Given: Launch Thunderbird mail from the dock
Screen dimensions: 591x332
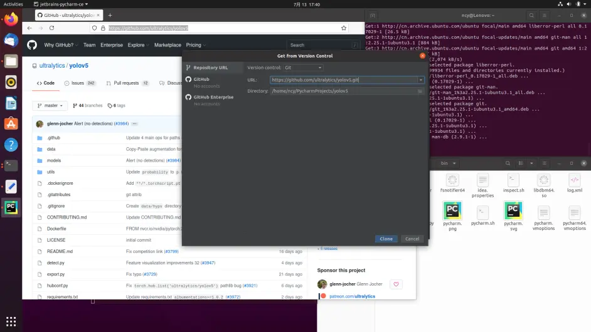Looking at the screenshot, I should 11,40.
